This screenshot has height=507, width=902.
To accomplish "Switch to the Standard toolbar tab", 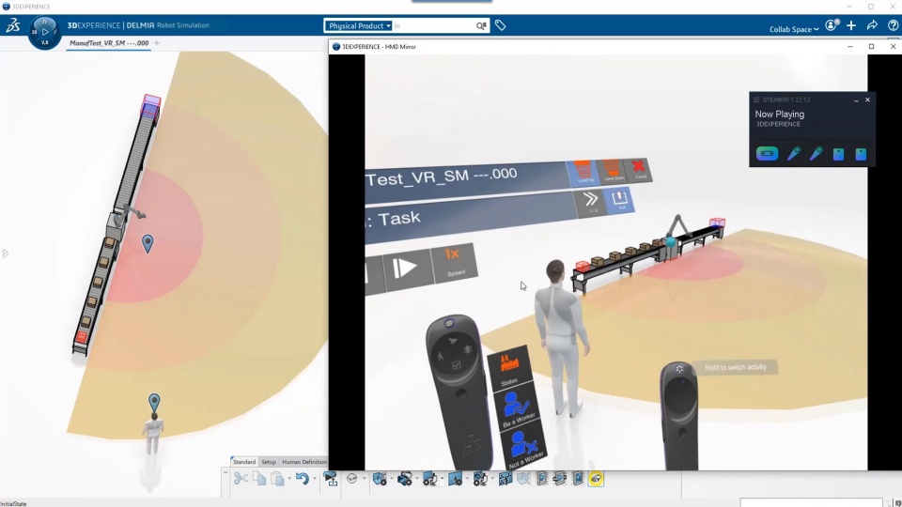I will click(244, 462).
